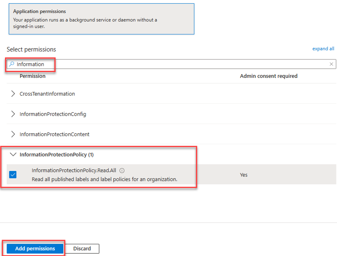
Task: Expand the chevron beside InformationProtectionConfig
Action: (13, 114)
